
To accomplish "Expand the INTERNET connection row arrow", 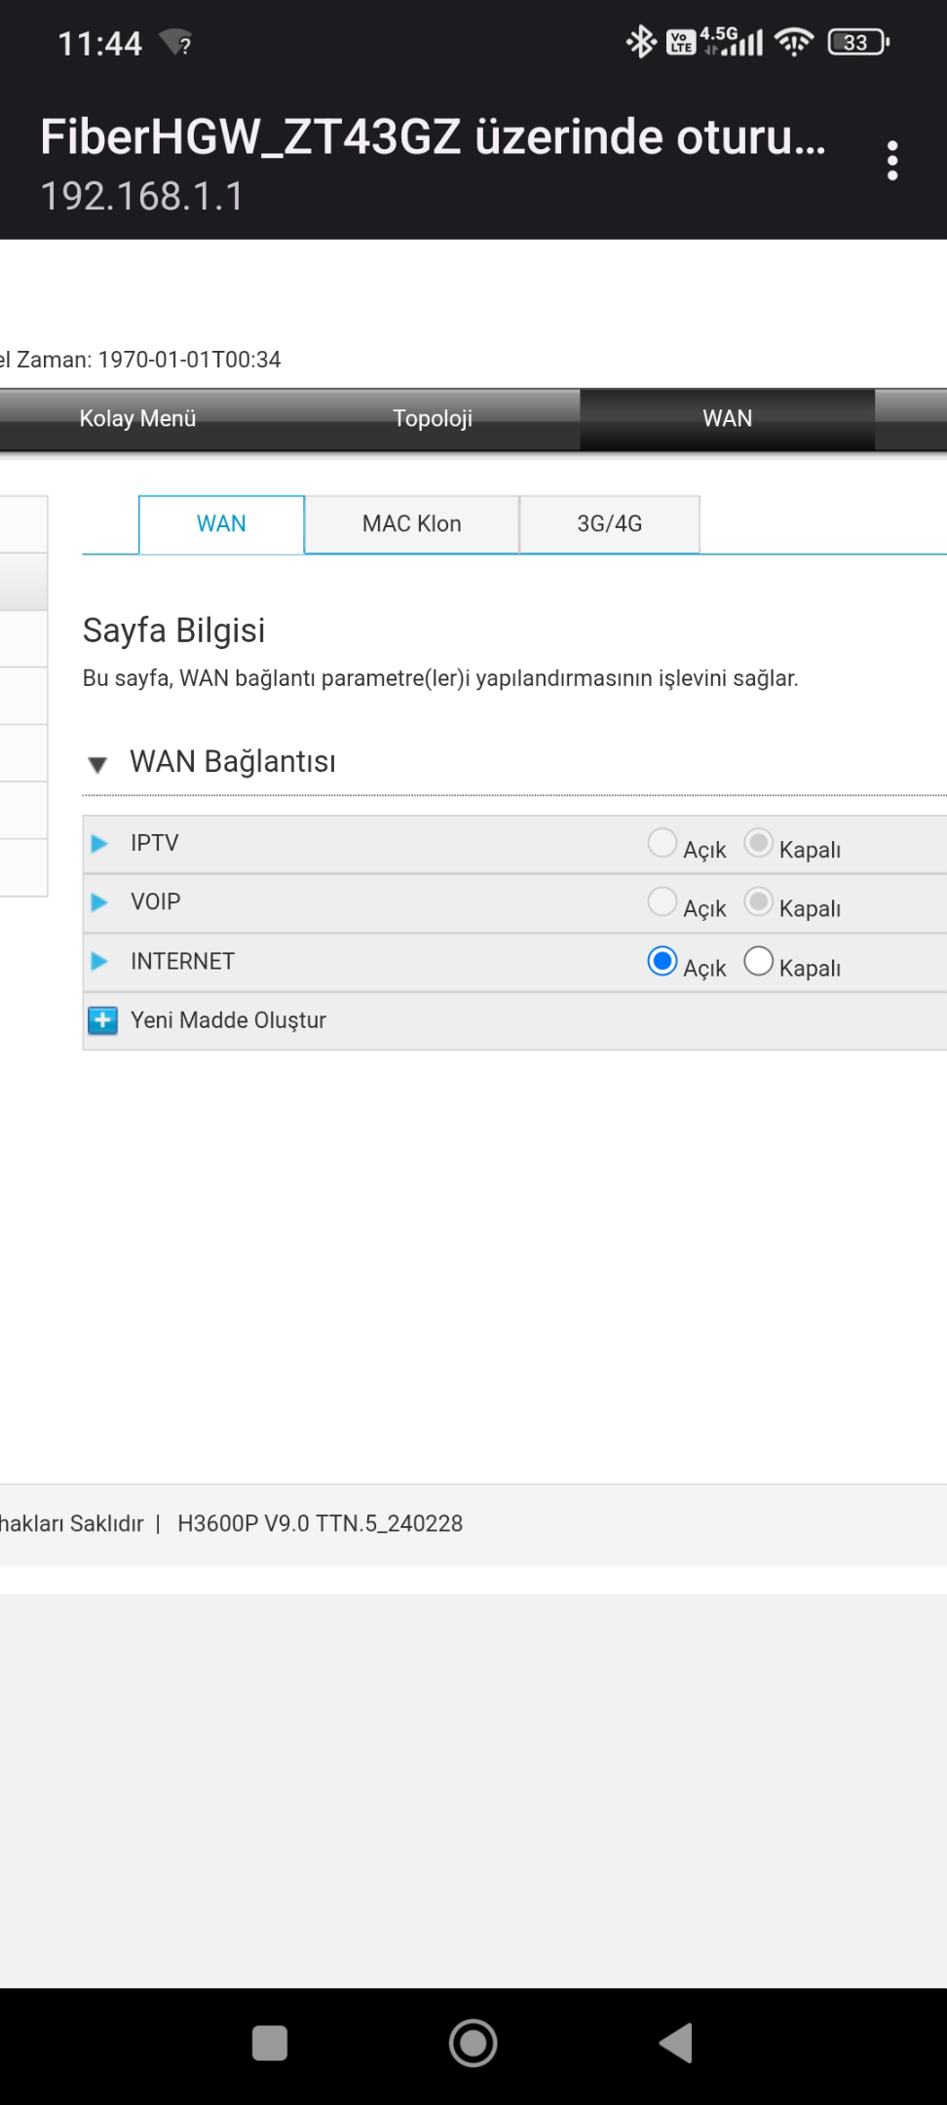I will 98,962.
